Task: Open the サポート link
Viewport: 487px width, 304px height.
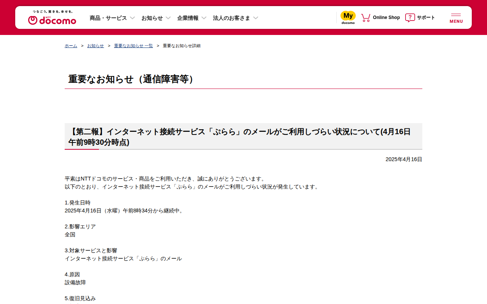Action: (x=426, y=17)
